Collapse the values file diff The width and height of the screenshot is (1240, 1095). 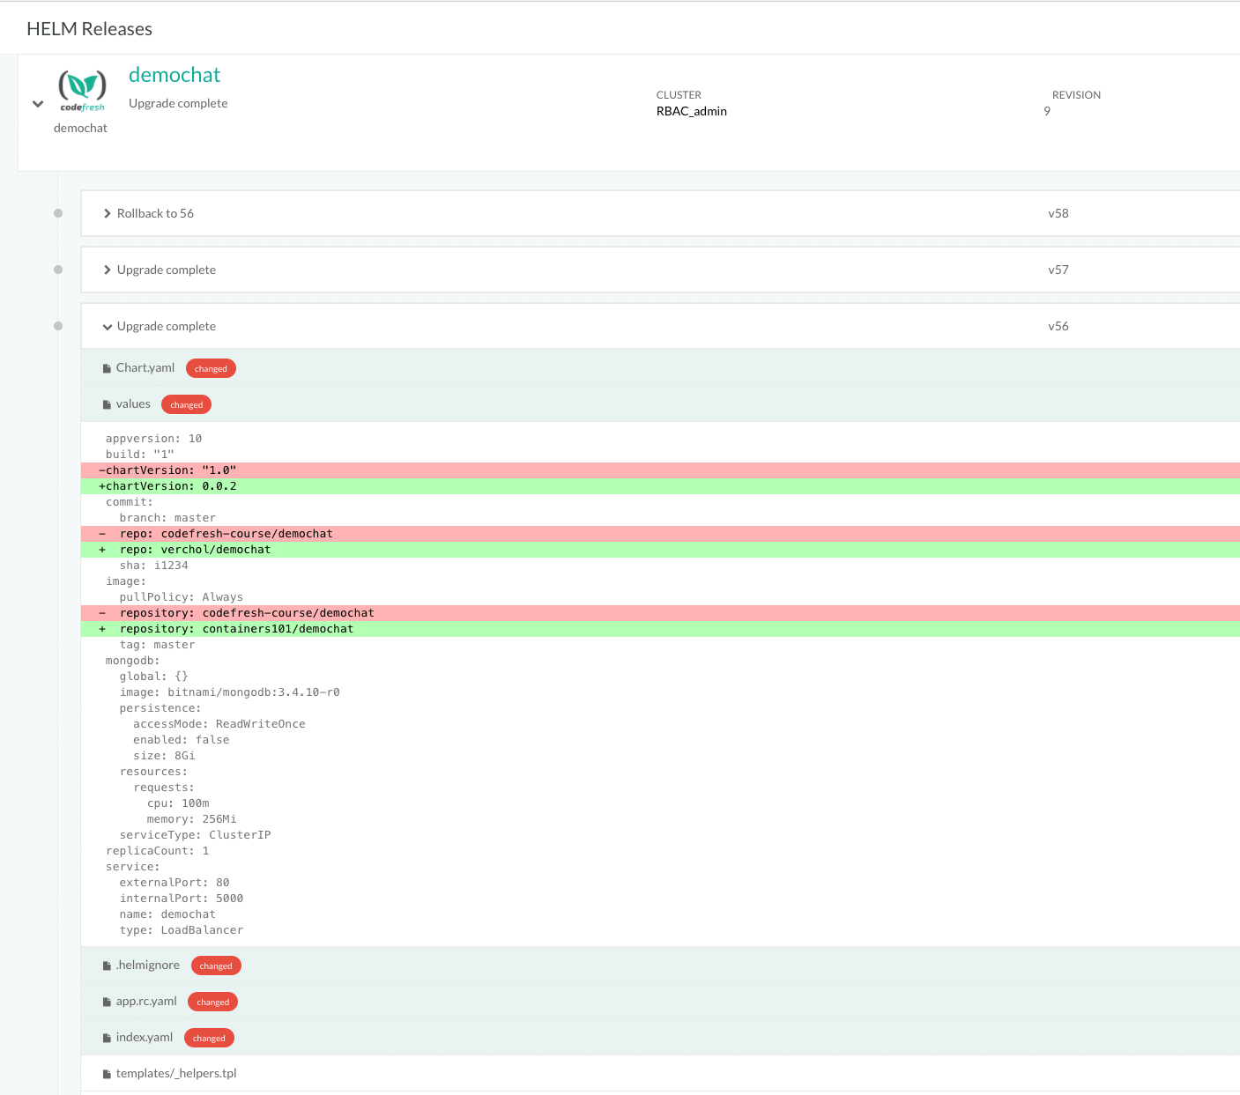133,404
